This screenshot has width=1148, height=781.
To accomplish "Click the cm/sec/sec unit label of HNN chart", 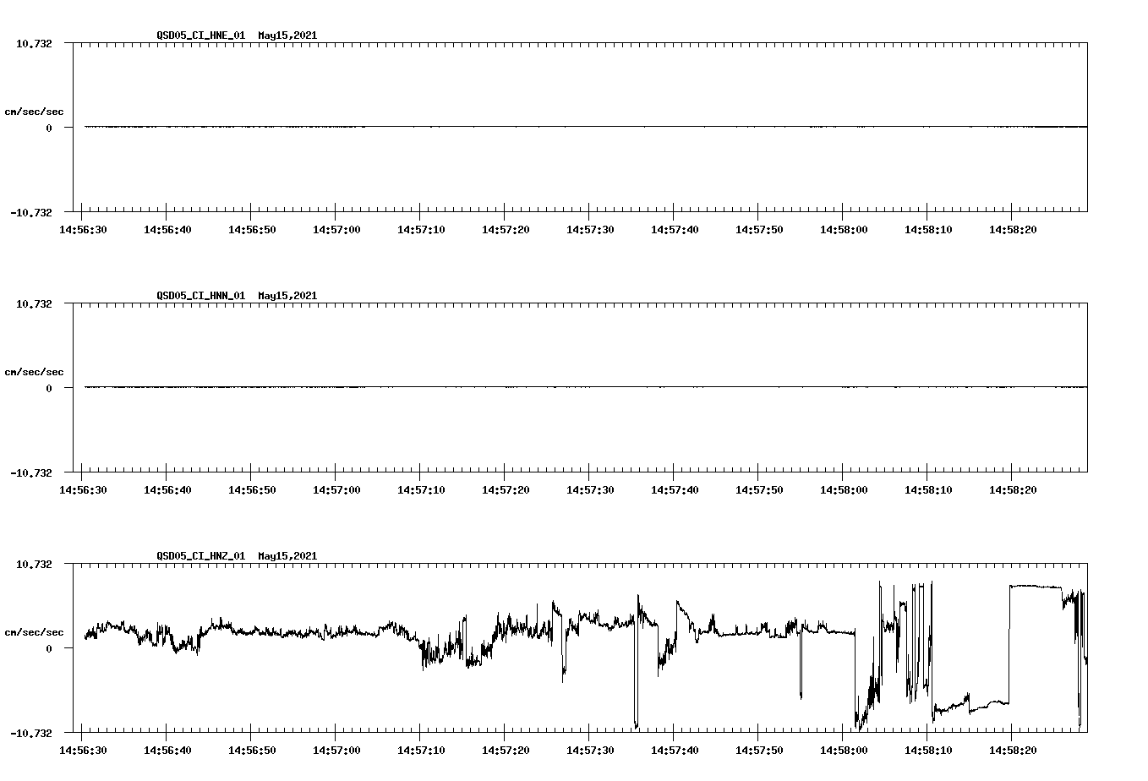I will [x=34, y=372].
